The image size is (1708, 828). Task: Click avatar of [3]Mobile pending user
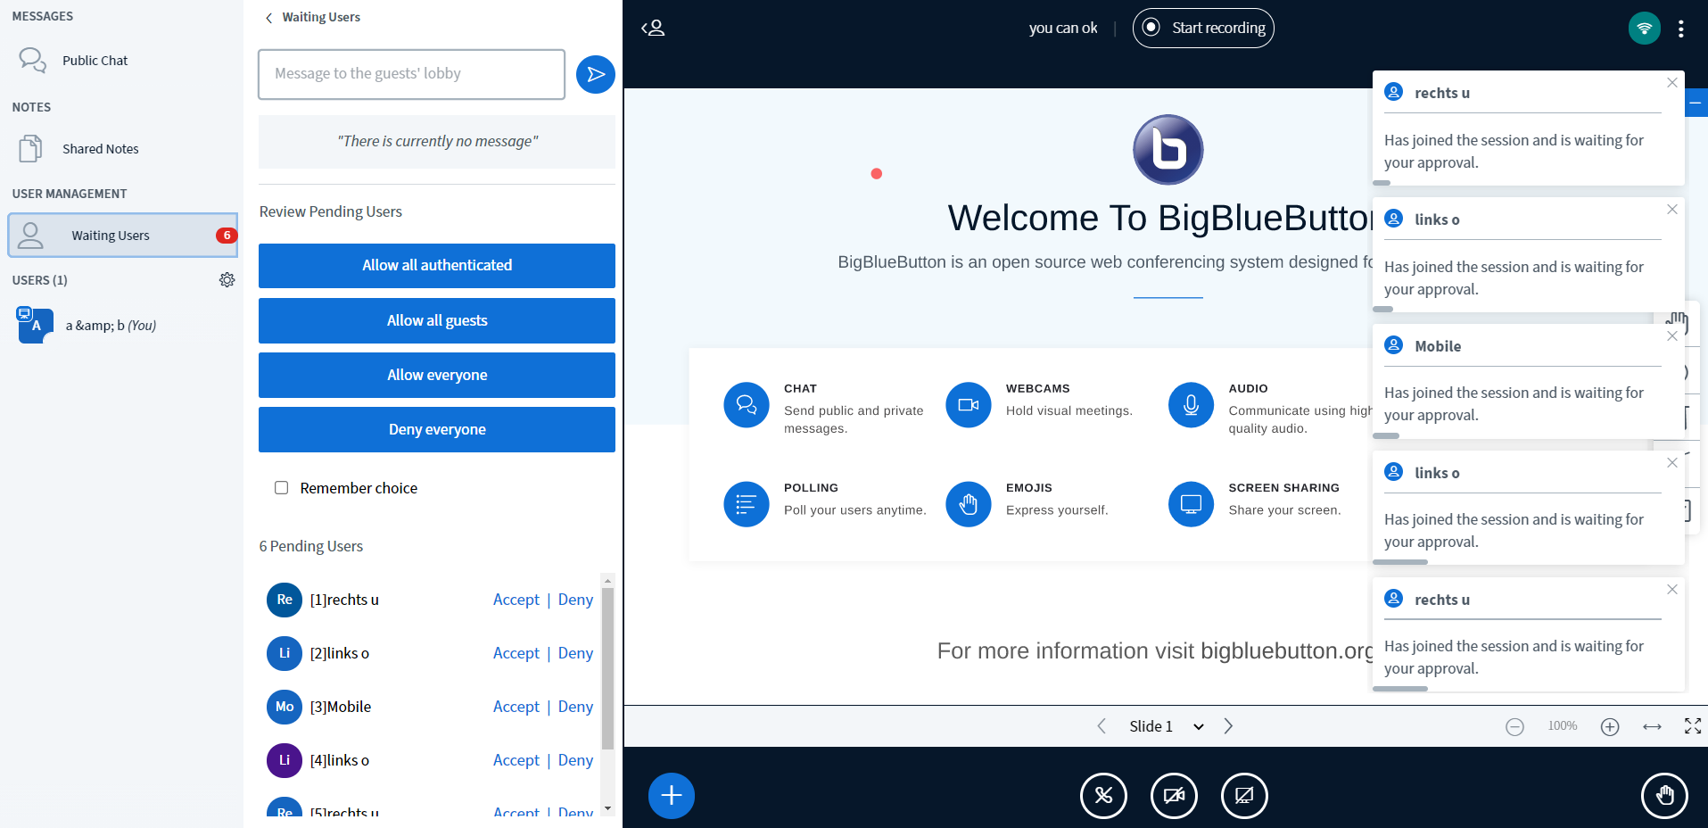(x=285, y=707)
